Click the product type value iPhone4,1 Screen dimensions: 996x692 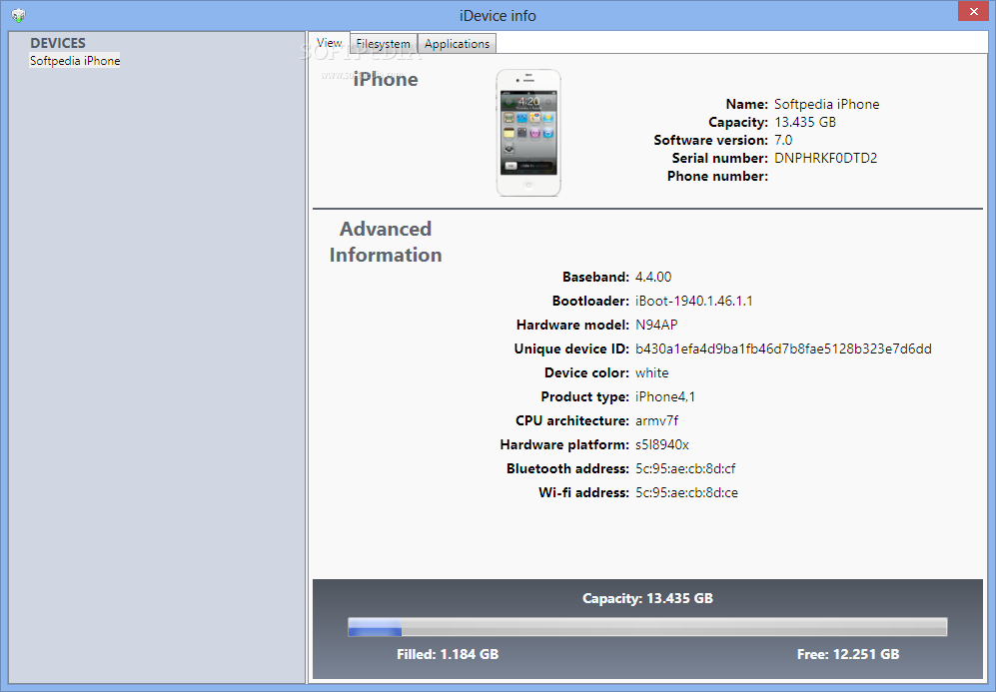pyautogui.click(x=665, y=396)
